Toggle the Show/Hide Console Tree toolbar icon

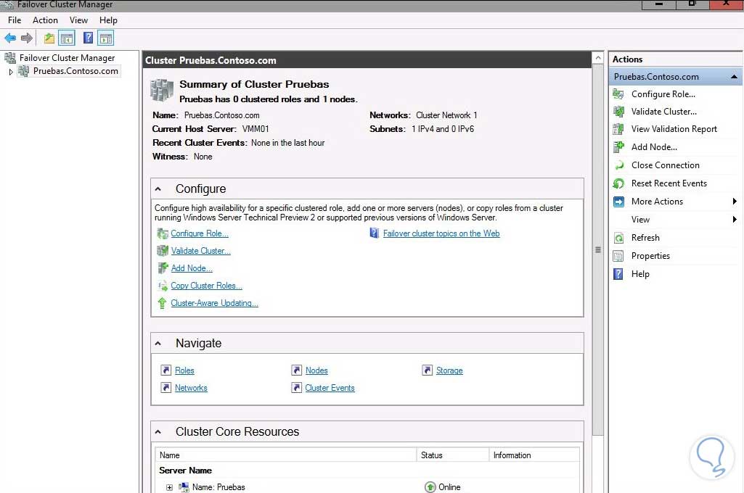(x=67, y=38)
